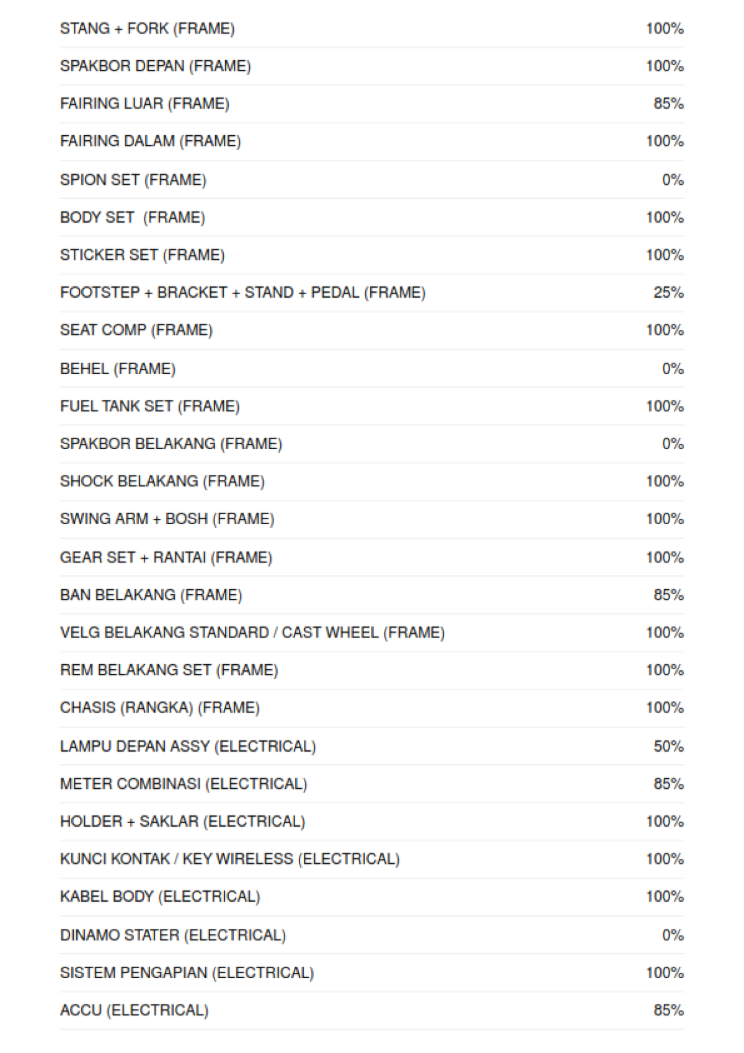Viewport: 744px width, 1053px height.
Task: Click the 50% value for LAMPU DEPAN ASSY
Action: (x=668, y=746)
